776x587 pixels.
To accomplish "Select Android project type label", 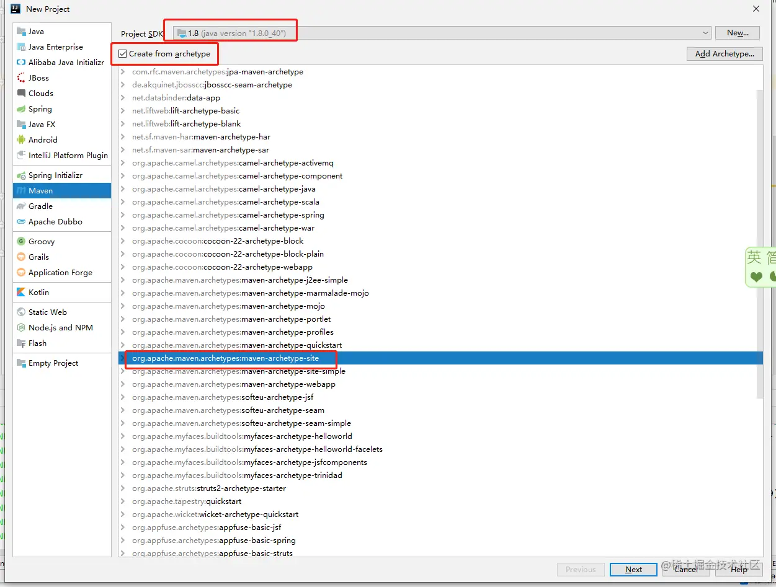I will tap(43, 140).
